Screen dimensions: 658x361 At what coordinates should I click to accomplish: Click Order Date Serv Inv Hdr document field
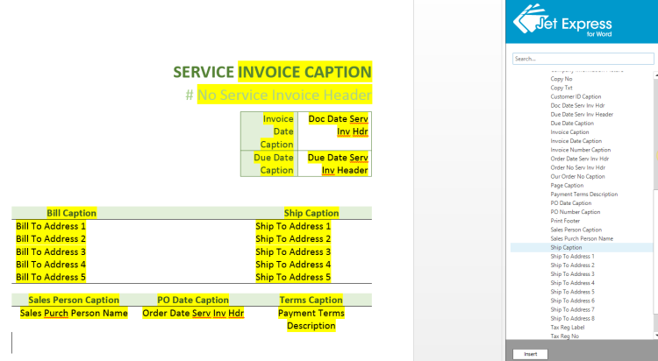(x=193, y=313)
